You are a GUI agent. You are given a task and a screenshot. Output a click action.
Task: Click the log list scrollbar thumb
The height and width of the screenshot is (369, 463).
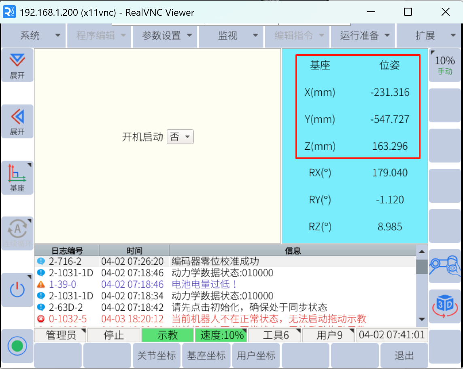(422, 267)
